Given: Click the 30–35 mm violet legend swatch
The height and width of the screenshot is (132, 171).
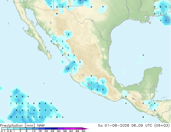Looking at the screenshot, I should (x=60, y=128).
